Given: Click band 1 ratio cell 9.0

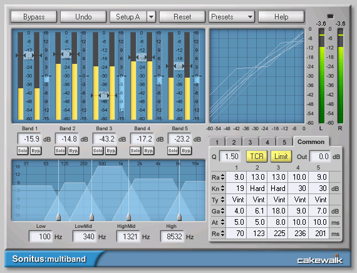Looking at the screenshot, I should 236,177.
